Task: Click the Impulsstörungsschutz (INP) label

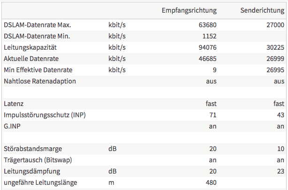Action: coord(45,115)
